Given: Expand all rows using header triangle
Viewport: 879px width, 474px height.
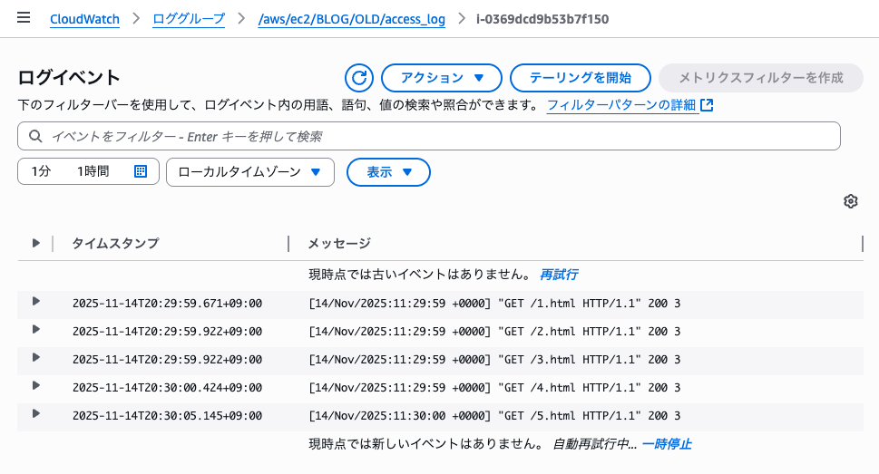Looking at the screenshot, I should [36, 243].
